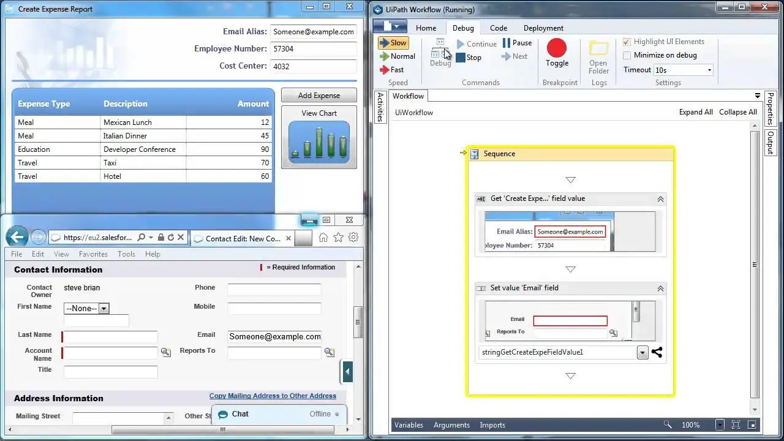Click the Debug command icon in ribbon
Image resolution: width=784 pixels, height=441 pixels.
440,52
